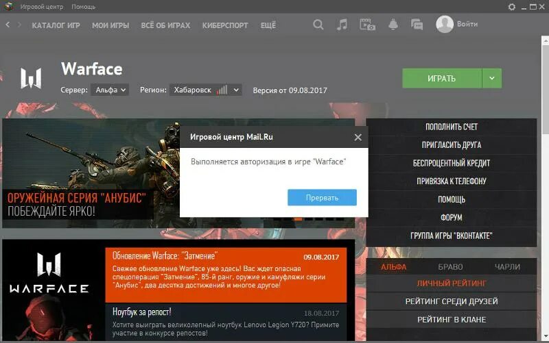Viewport: 549px width, 343px height.
Task: Open news Обновление Warface: "Затмение"
Action: [226, 275]
